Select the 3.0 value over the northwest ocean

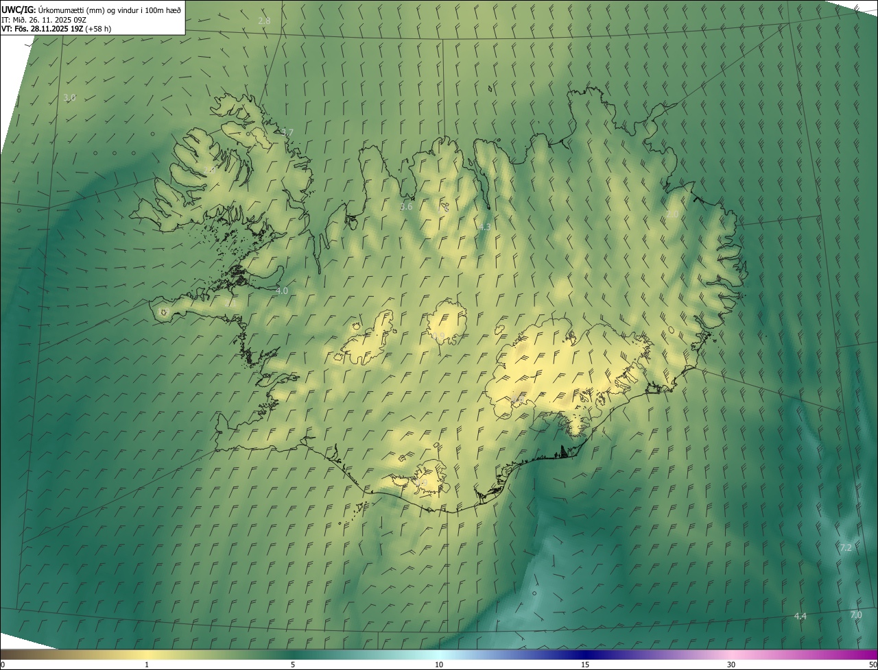click(x=69, y=98)
